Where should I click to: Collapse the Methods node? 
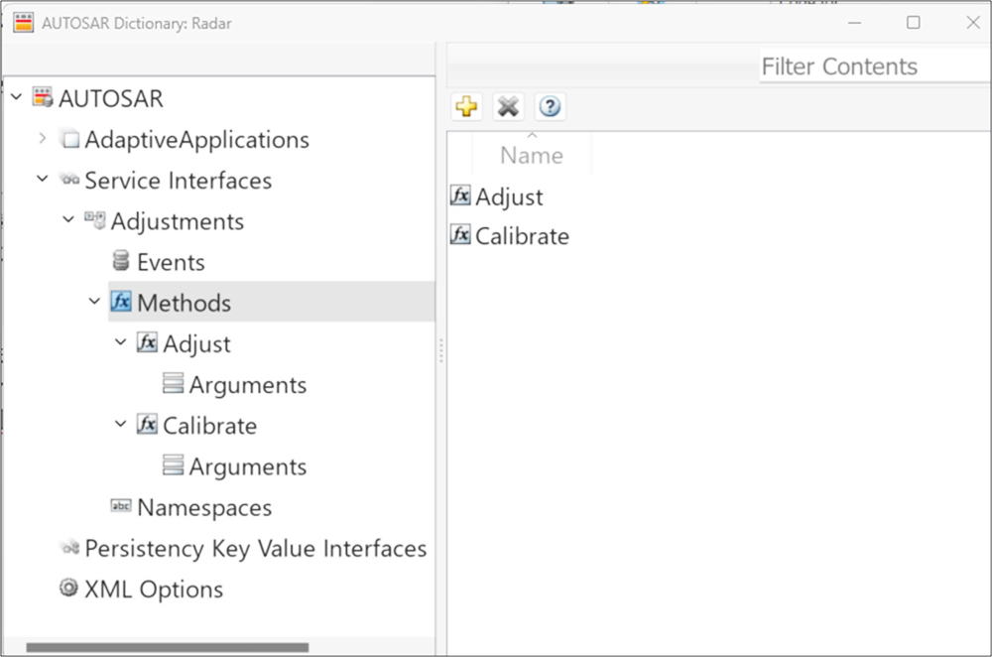coord(94,302)
